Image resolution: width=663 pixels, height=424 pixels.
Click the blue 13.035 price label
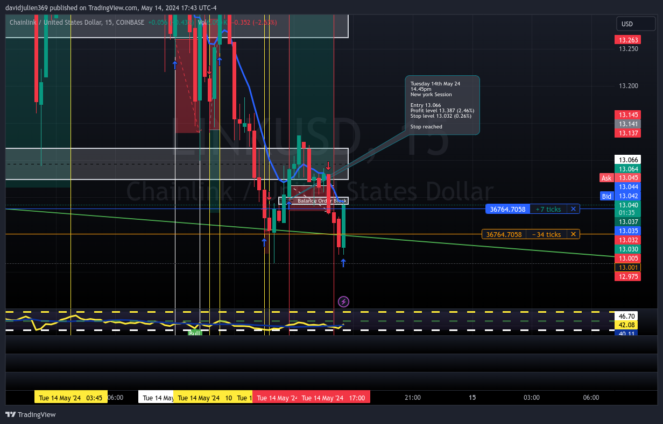pyautogui.click(x=627, y=231)
